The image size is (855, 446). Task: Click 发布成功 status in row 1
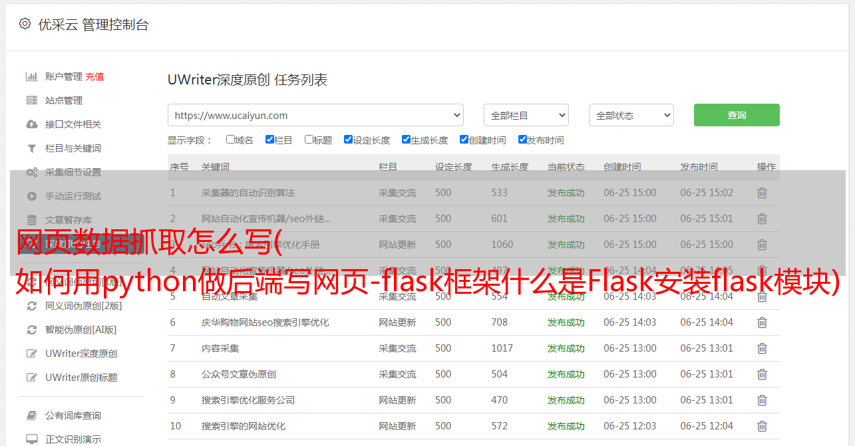pyautogui.click(x=566, y=193)
